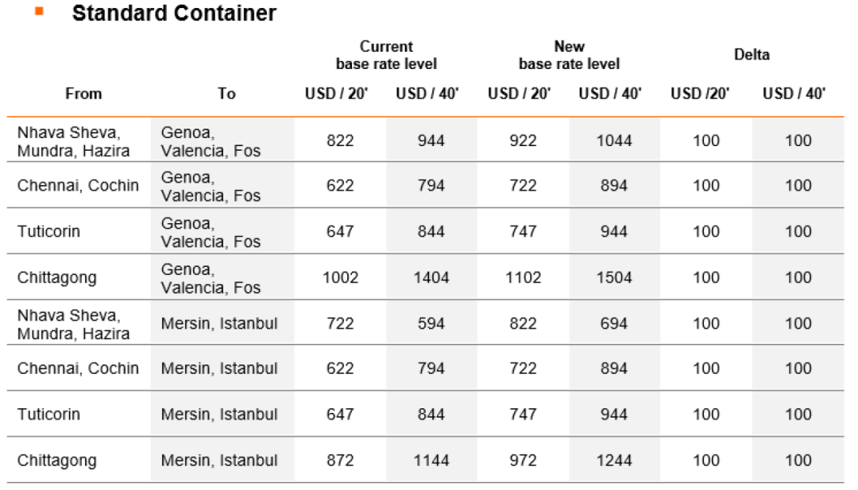
Task: Click the orange square bullet icon
Action: [39, 11]
